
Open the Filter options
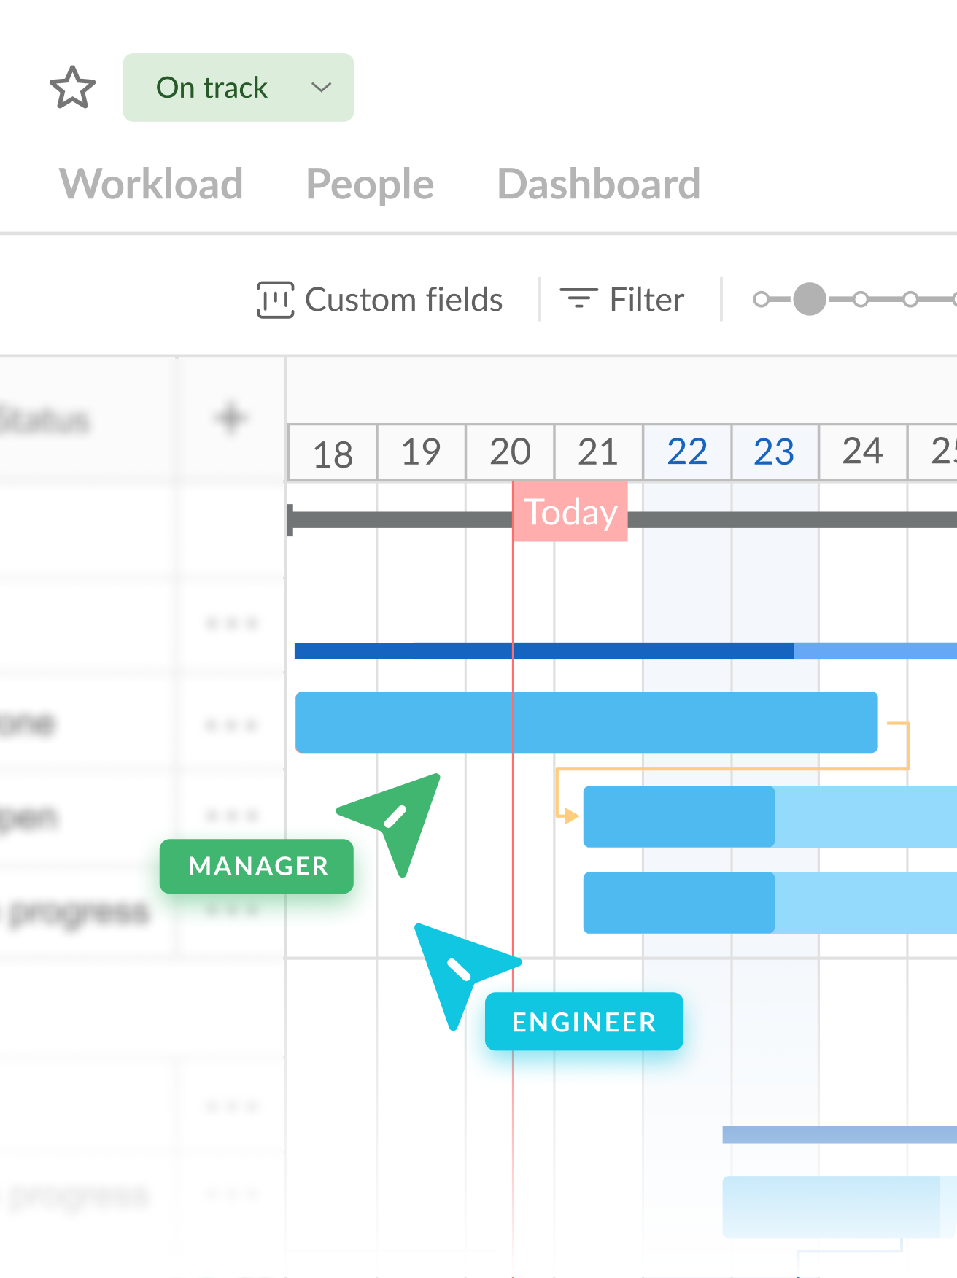click(x=646, y=300)
